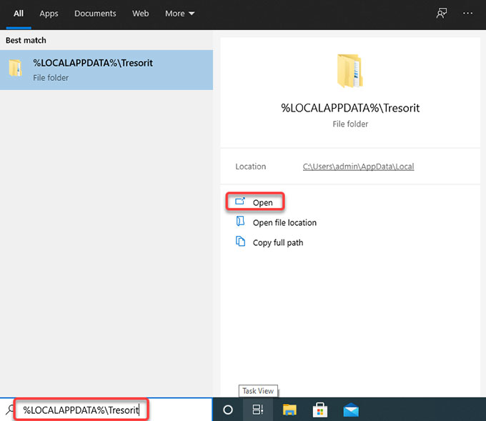Image resolution: width=486 pixels, height=421 pixels.
Task: Open Microsoft Store from the taskbar
Action: (320, 410)
